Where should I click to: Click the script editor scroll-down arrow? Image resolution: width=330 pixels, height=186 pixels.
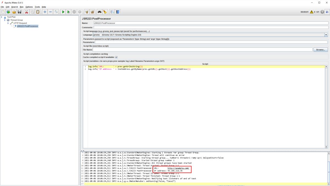pos(326,147)
